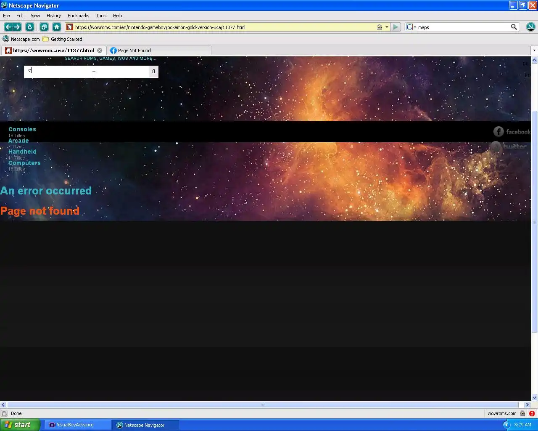
Task: Go to the Home page
Action: (x=57, y=27)
